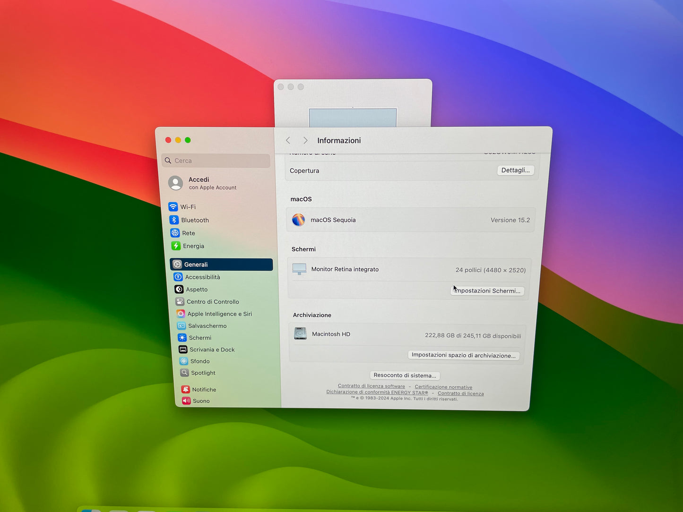Open Wi-Fi settings icon in sidebar
The image size is (683, 512).
(173, 207)
